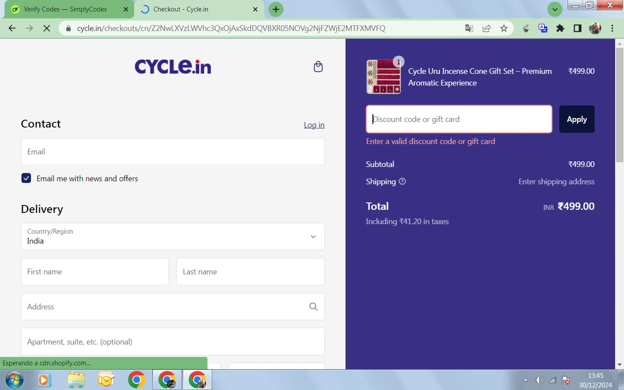Click the Address field
The width and height of the screenshot is (624, 390).
tap(173, 306)
